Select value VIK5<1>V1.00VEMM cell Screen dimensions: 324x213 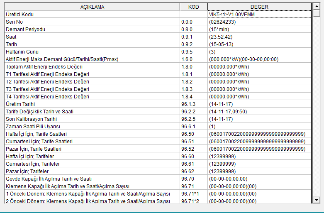click(259, 14)
